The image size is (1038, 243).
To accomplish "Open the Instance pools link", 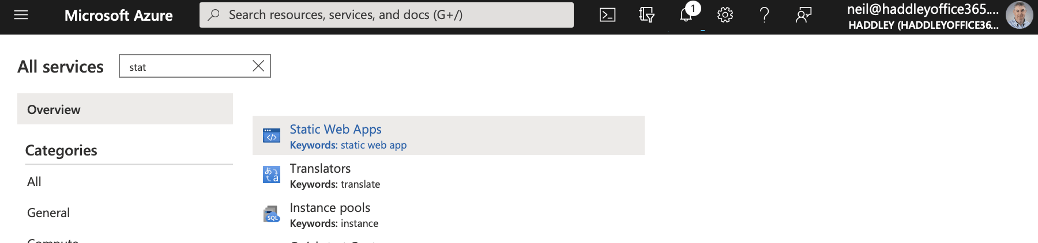I will click(330, 208).
